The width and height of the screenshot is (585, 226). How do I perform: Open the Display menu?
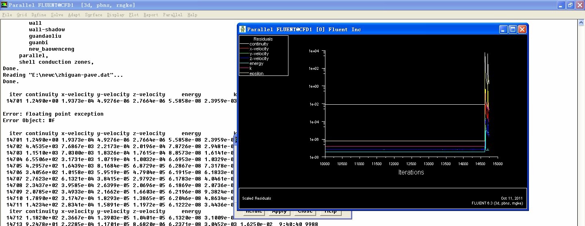coord(115,15)
